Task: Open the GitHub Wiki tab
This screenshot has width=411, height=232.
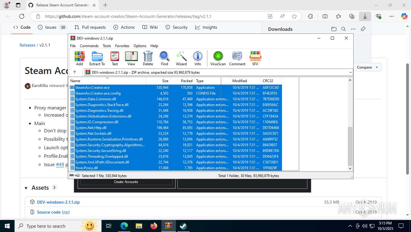Action: point(150,27)
